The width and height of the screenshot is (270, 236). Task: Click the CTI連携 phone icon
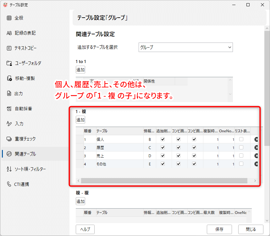(x=9, y=184)
